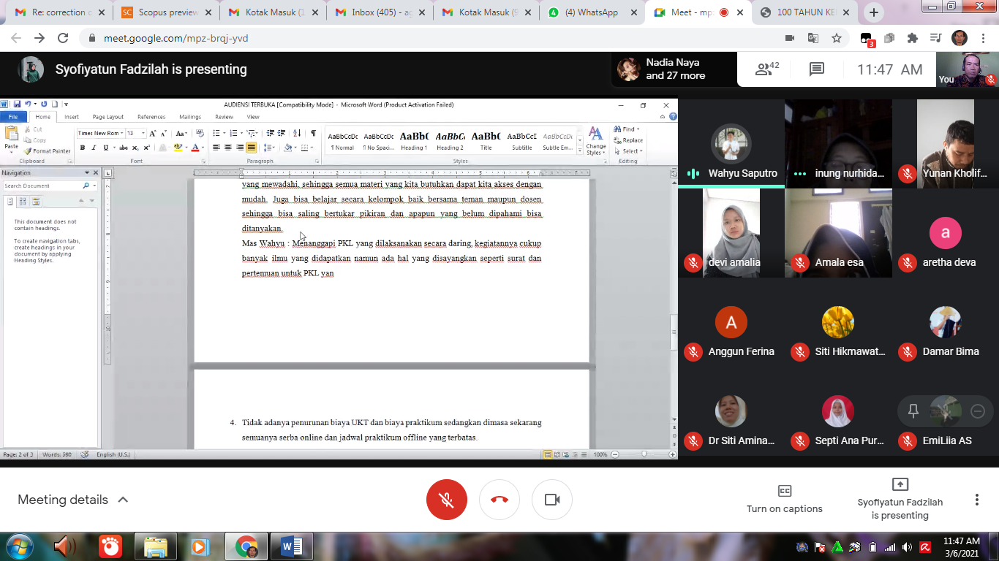
Task: Switch to the WhatsApp browser tab
Action: point(590,12)
